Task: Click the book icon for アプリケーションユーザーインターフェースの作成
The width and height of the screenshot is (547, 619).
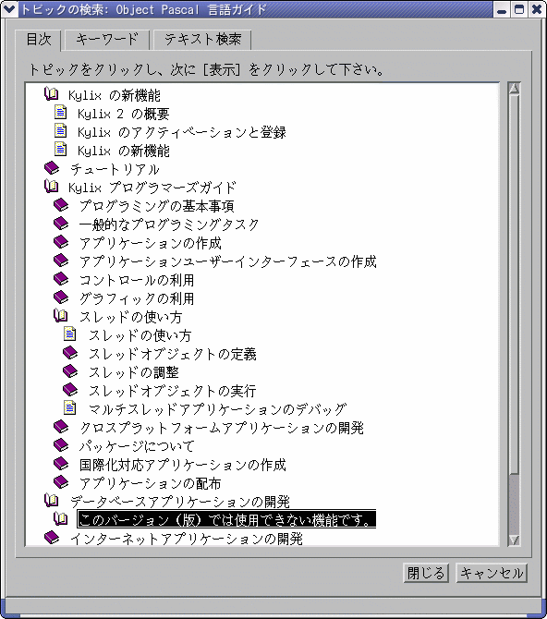Action: point(61,261)
